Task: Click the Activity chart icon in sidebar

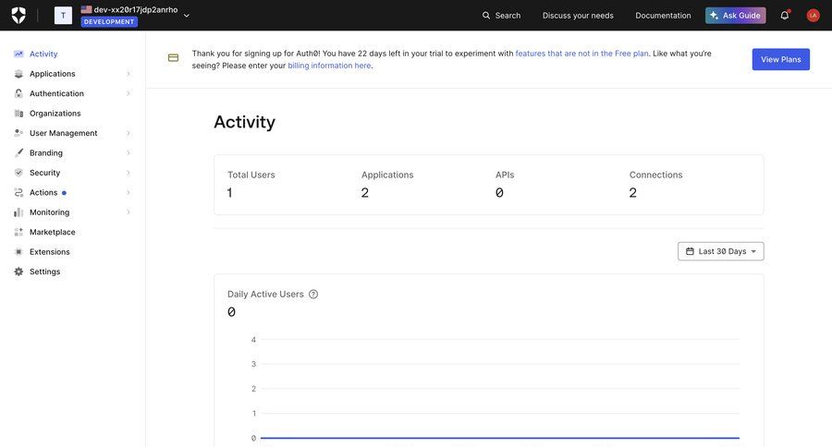Action: [18, 54]
